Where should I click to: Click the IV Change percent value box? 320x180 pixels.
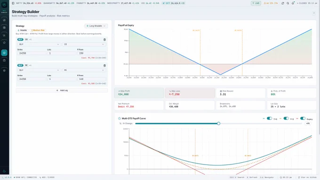308,124
